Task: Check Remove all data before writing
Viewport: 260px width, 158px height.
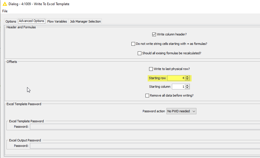Action: click(147, 96)
